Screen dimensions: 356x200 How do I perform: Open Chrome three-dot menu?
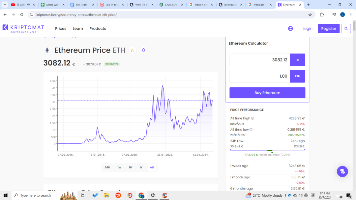(x=351, y=15)
